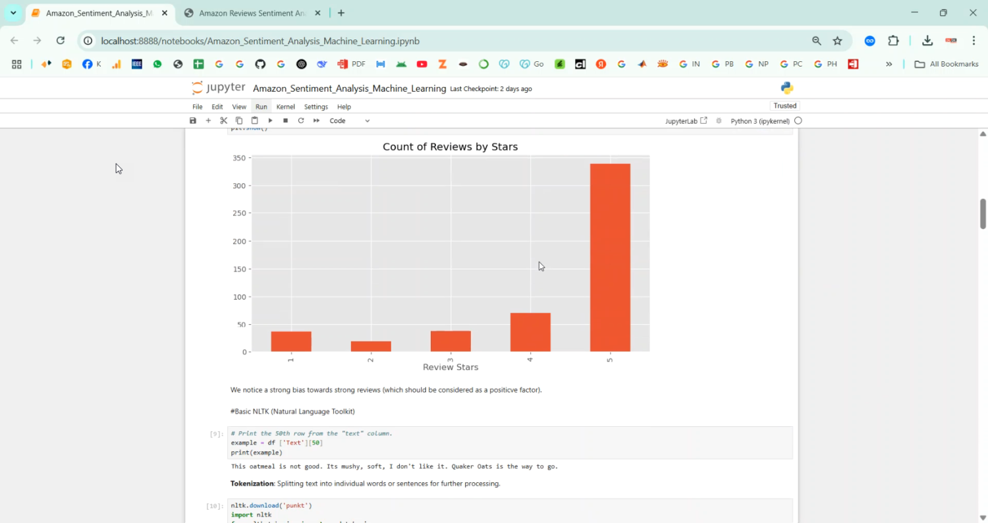988x523 pixels.
Task: Click the Python 3 (ipykernel) kernel name
Action: click(760, 121)
